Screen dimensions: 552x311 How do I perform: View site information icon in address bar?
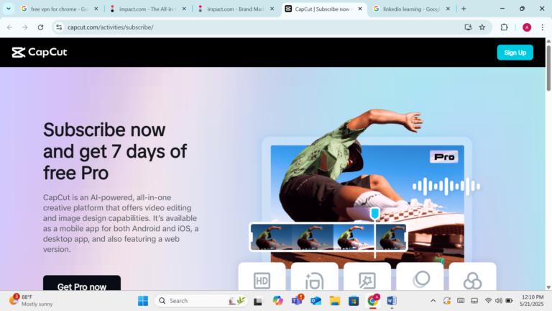[x=59, y=27]
